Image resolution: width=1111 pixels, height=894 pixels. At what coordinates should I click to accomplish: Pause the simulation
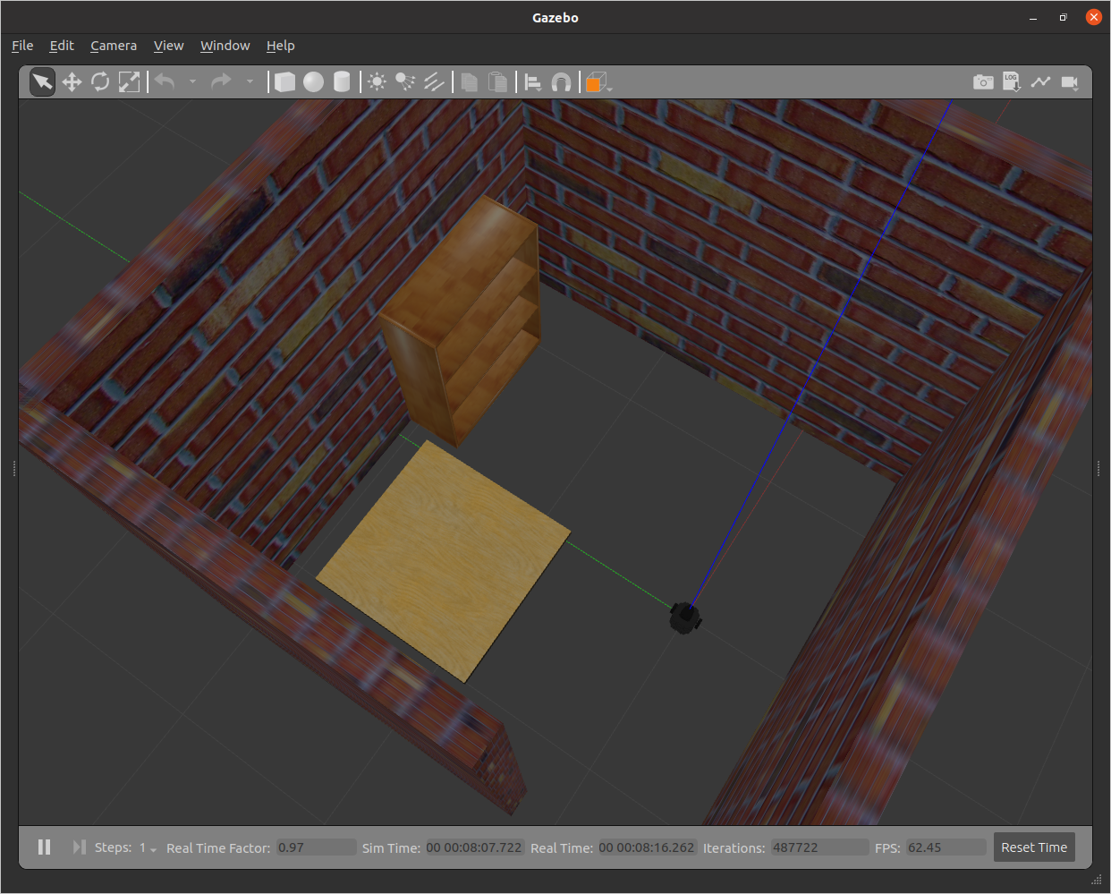[44, 847]
